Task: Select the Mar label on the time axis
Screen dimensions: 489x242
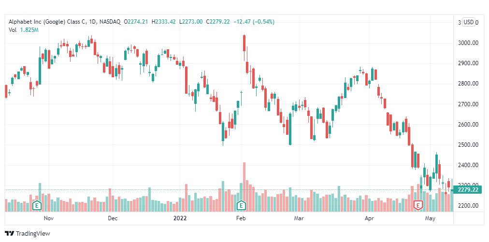Action: [x=299, y=218]
